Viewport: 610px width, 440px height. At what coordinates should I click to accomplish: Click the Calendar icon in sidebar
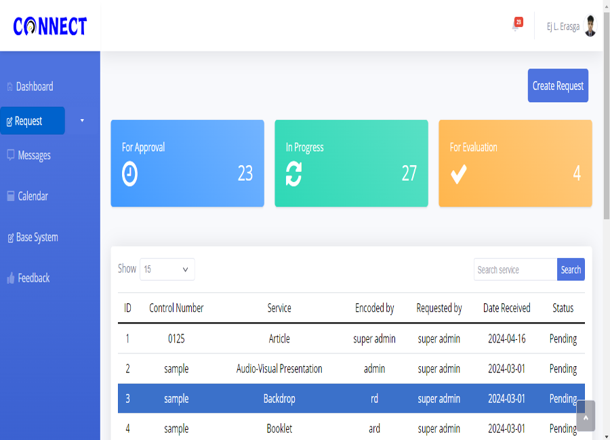10,196
